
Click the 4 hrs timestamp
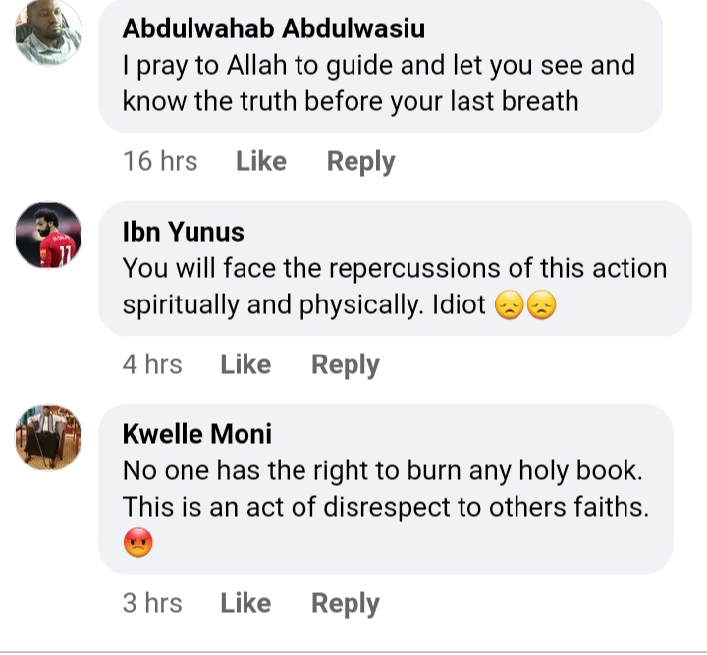(152, 364)
